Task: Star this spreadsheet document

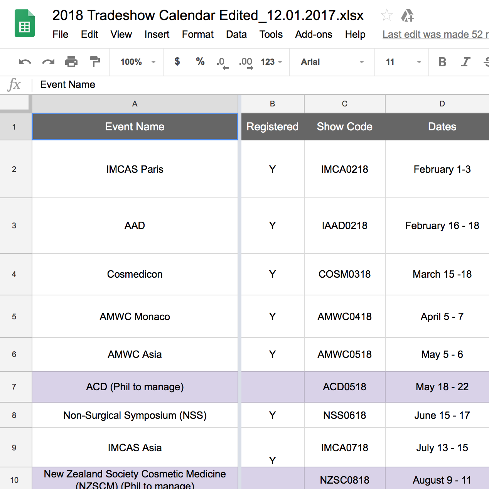Action: [x=386, y=15]
